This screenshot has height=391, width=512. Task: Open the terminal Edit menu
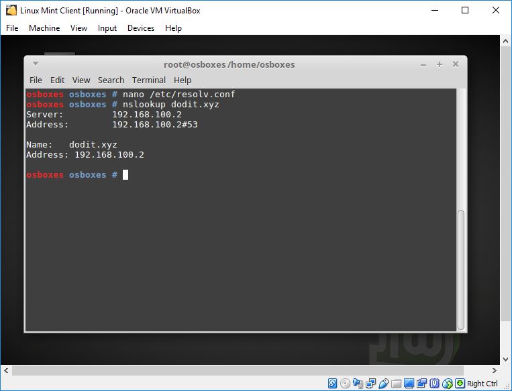(x=57, y=80)
